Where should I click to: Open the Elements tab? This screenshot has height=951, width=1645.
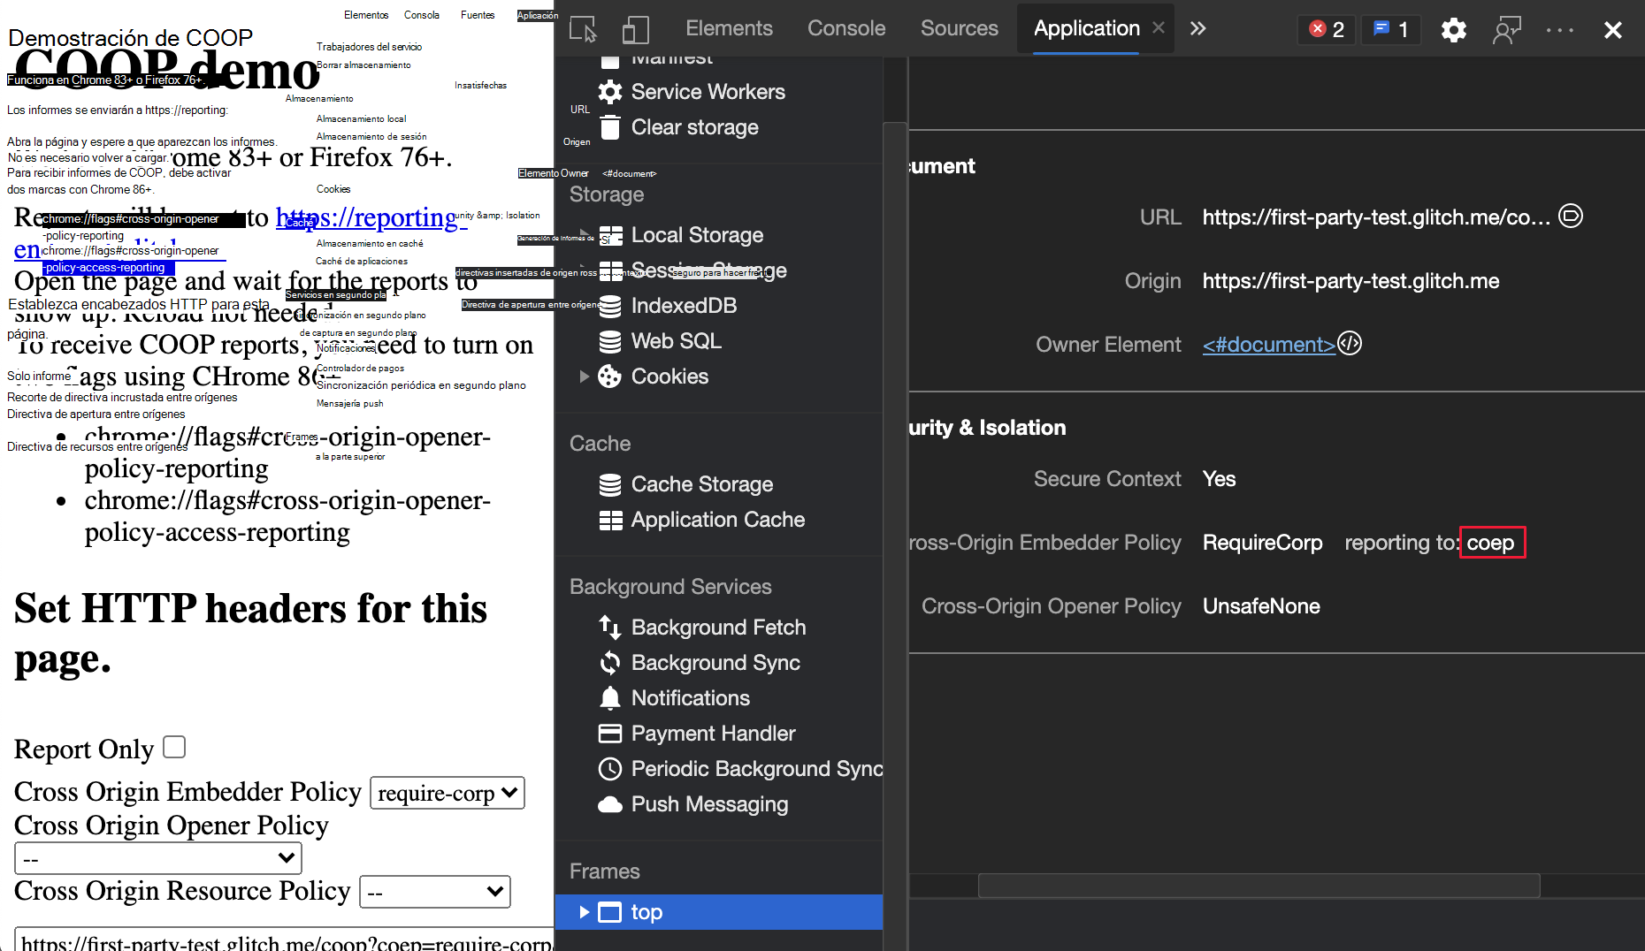pos(729,28)
